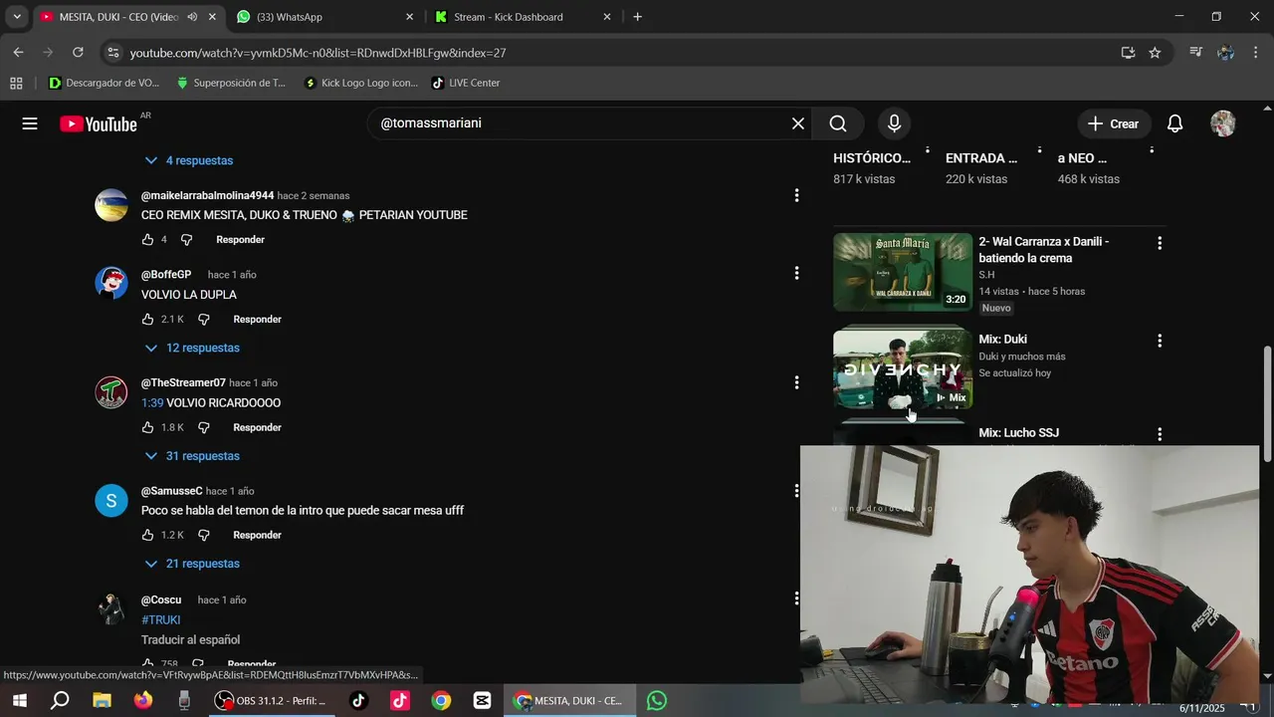Open the Descargador de VO... bookmark
The width and height of the screenshot is (1274, 717).
(x=105, y=83)
